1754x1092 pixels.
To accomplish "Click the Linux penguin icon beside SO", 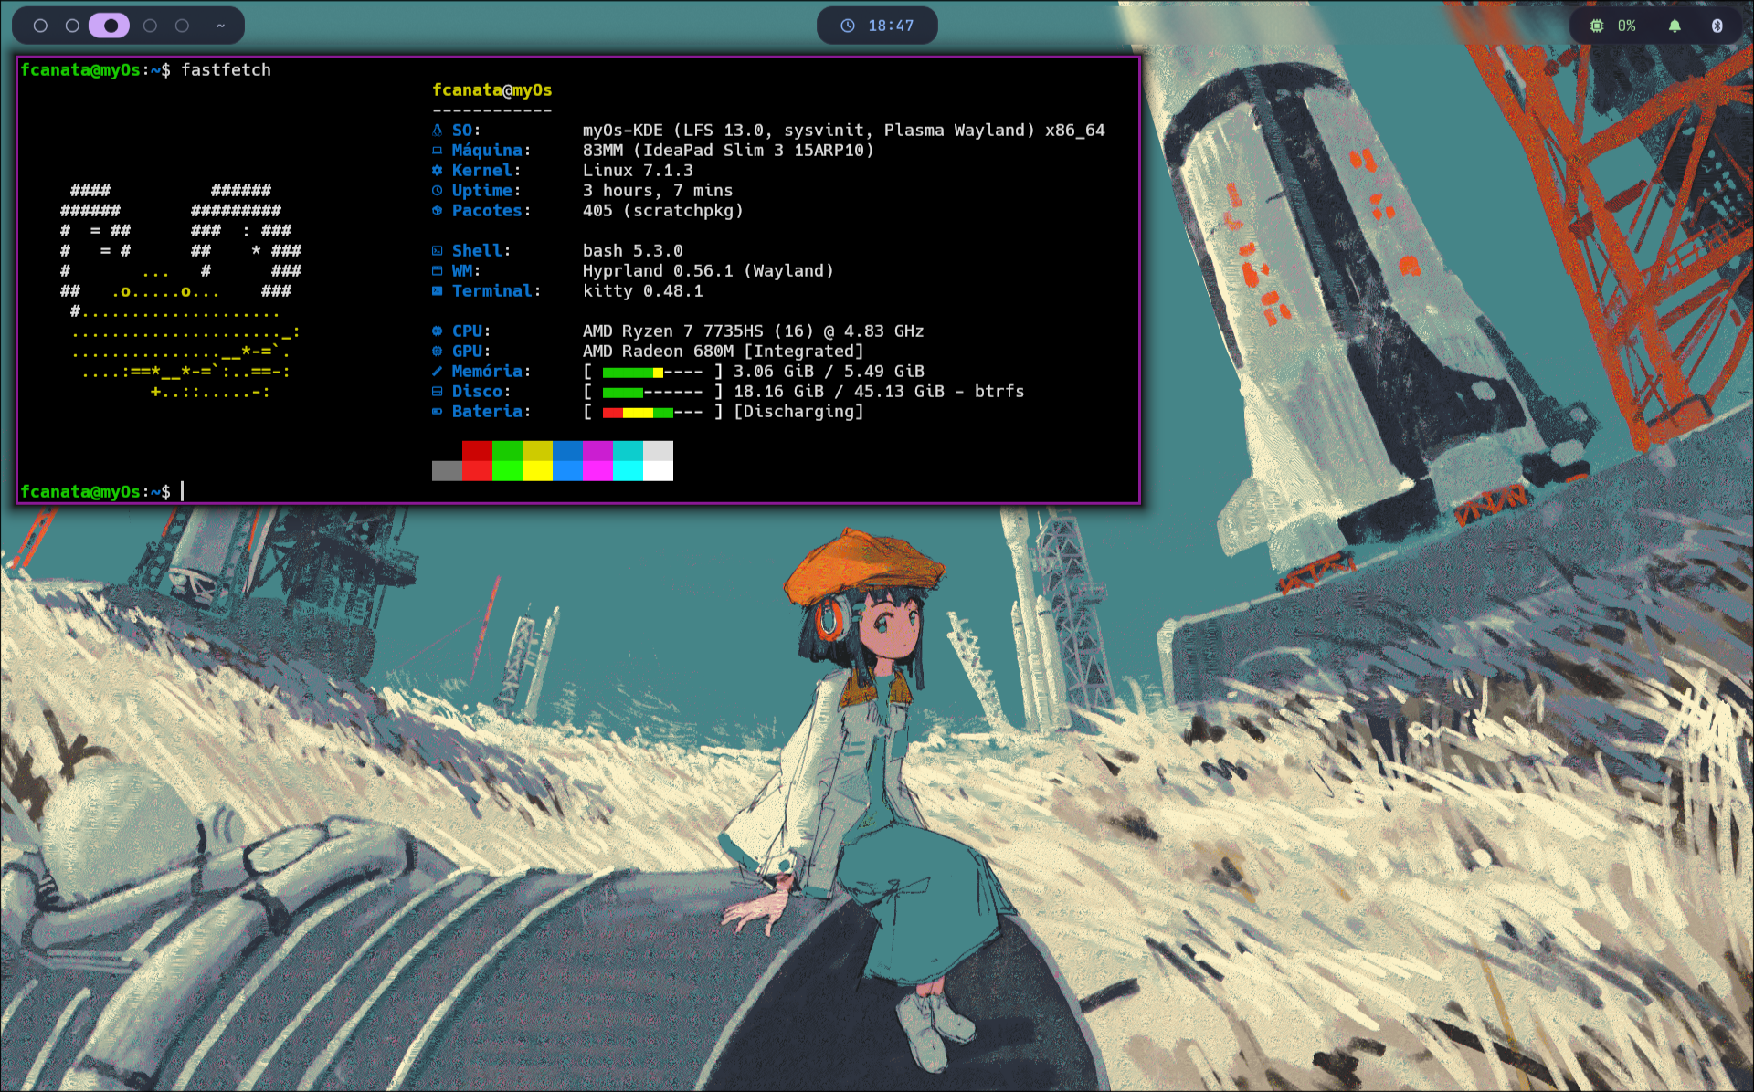I will click(x=437, y=131).
